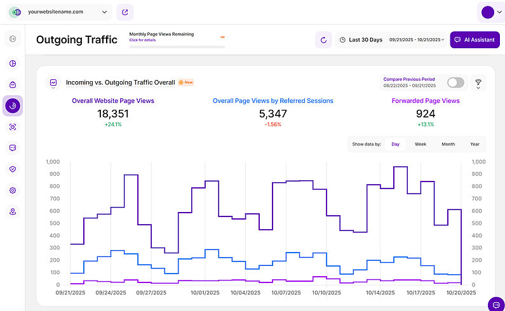505x311 pixels.
Task: Open the shield security sidebar icon
Action: (13, 169)
